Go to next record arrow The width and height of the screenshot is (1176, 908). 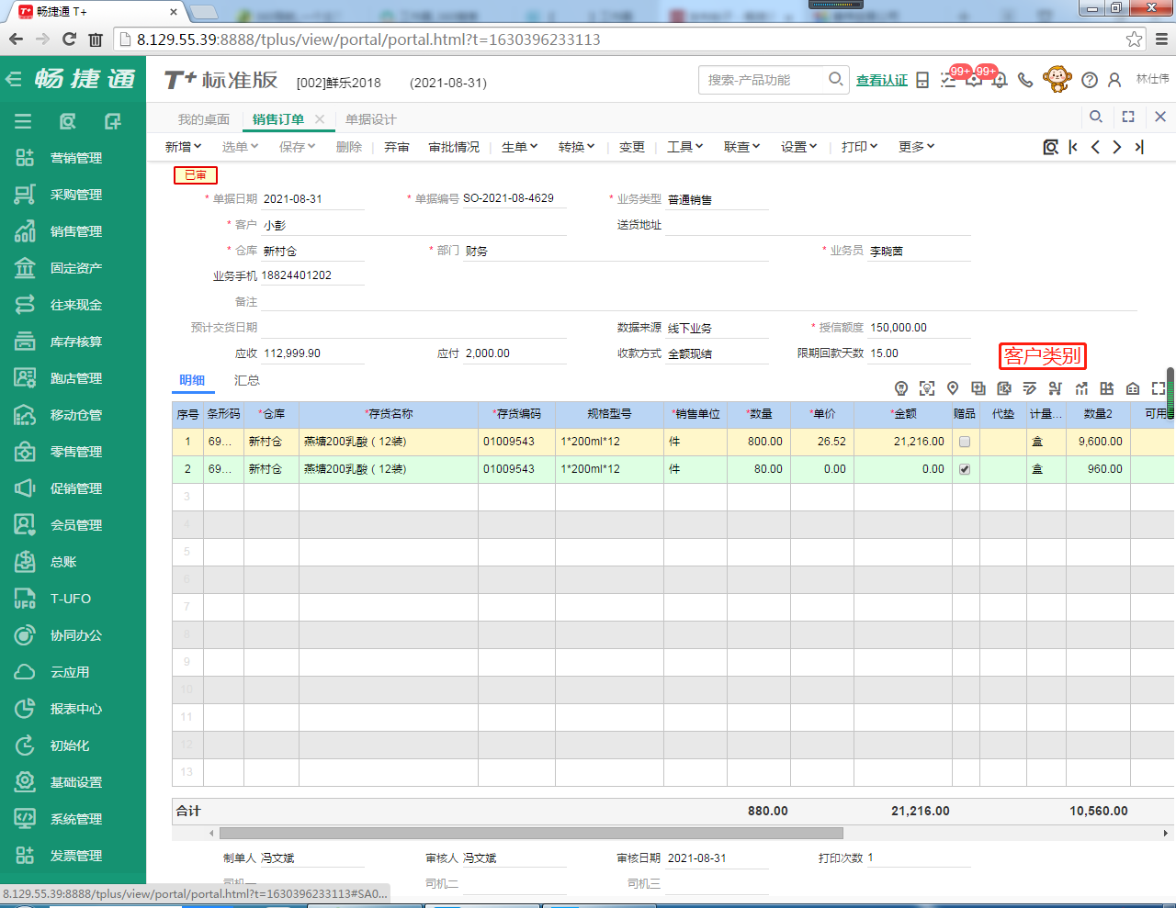click(1117, 147)
